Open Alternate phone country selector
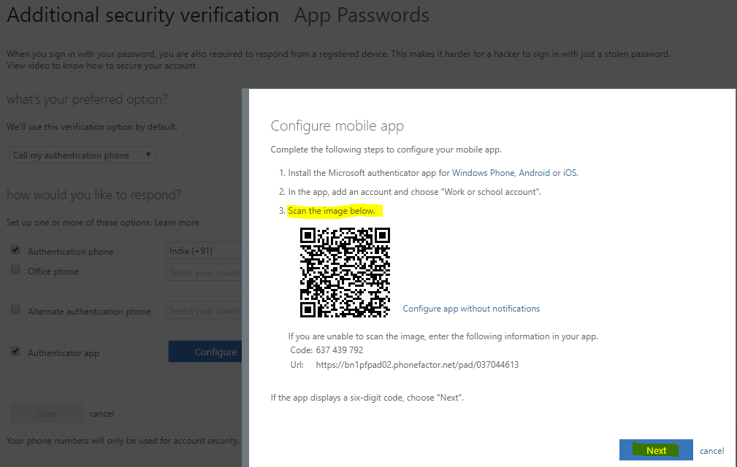This screenshot has height=467, width=737. tap(204, 310)
